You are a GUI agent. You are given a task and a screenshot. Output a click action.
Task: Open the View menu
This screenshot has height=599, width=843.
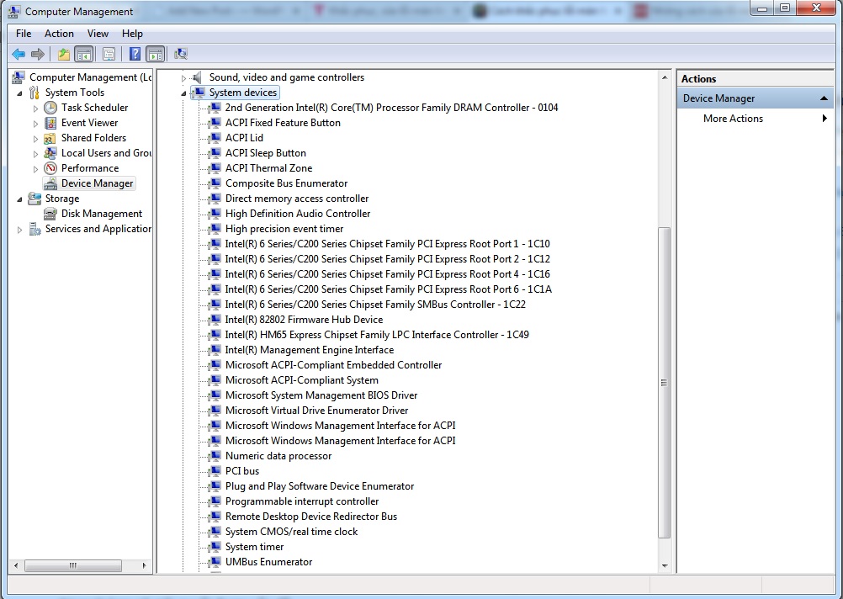tap(98, 34)
